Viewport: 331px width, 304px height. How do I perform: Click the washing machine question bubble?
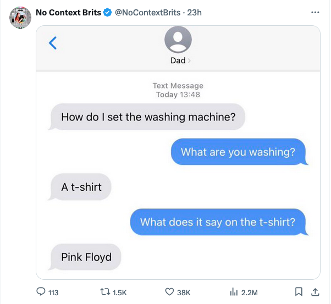pyautogui.click(x=148, y=117)
